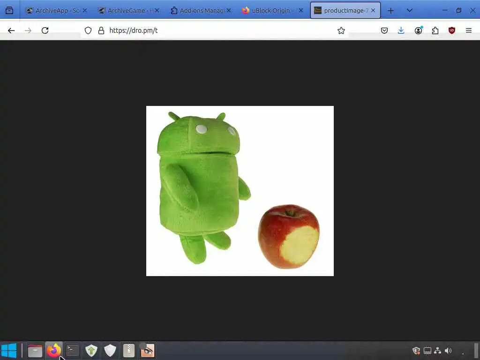Expand the list all tabs dropdown
Image resolution: width=480 pixels, height=360 pixels.
coord(410,10)
